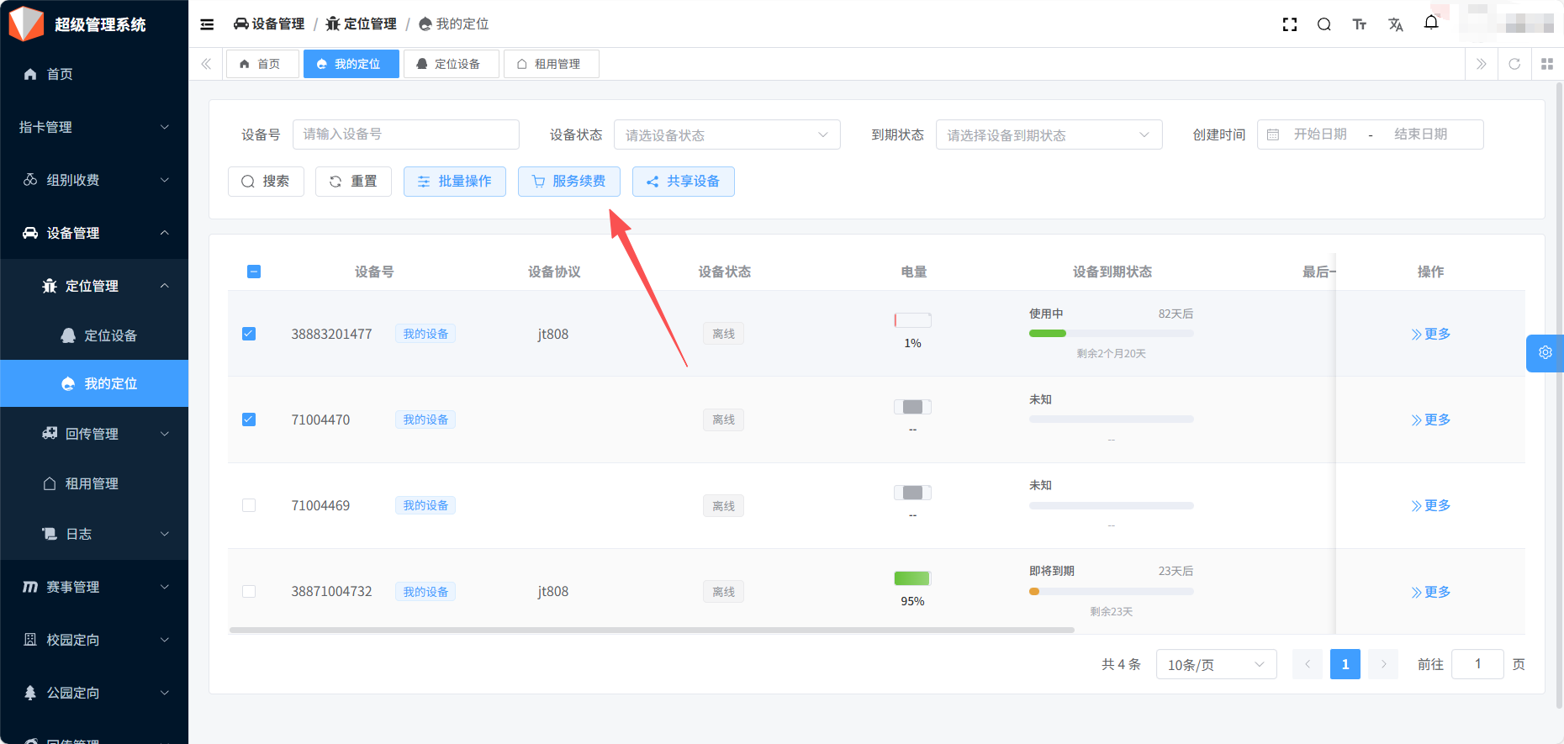
Task: Open 我的定位 in the sidebar
Action: pyautogui.click(x=94, y=383)
